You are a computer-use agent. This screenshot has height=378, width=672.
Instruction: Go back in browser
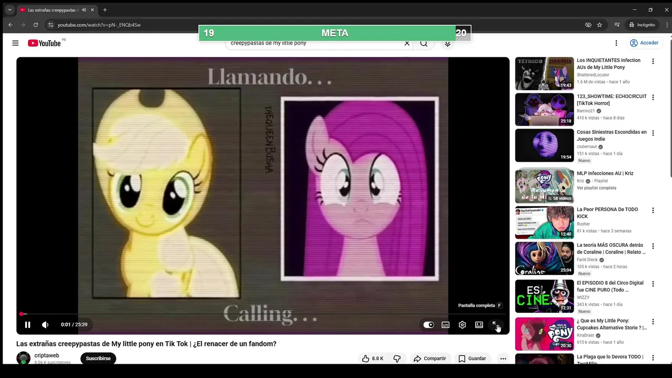coord(10,25)
